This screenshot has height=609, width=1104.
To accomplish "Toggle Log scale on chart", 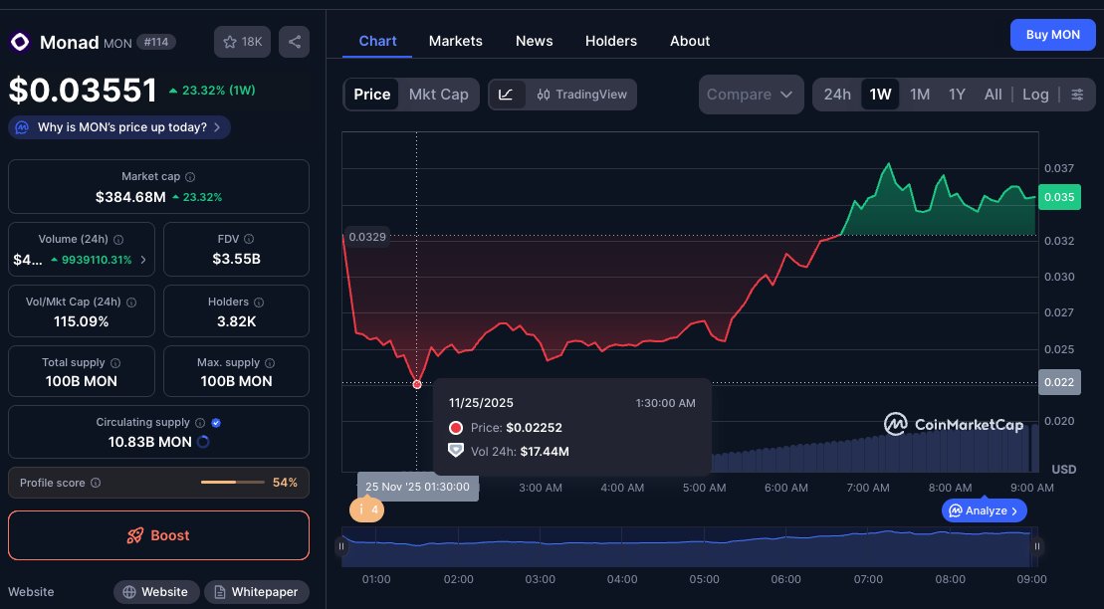I will 1035,95.
